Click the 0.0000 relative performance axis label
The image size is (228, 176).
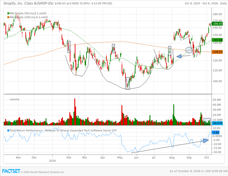pyautogui.click(x=217, y=136)
